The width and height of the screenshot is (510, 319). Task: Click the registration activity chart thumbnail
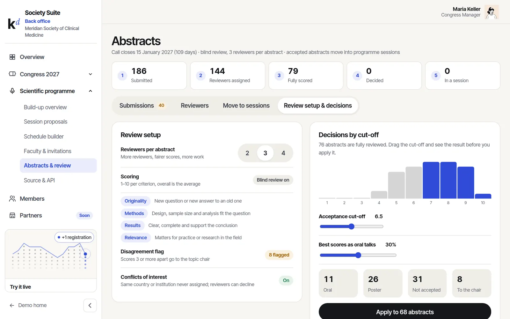point(51,254)
